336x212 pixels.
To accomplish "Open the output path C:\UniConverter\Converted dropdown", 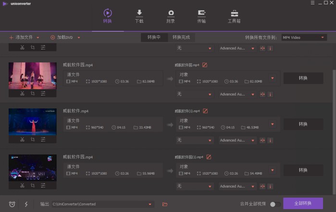I will pyautogui.click(x=151, y=204).
